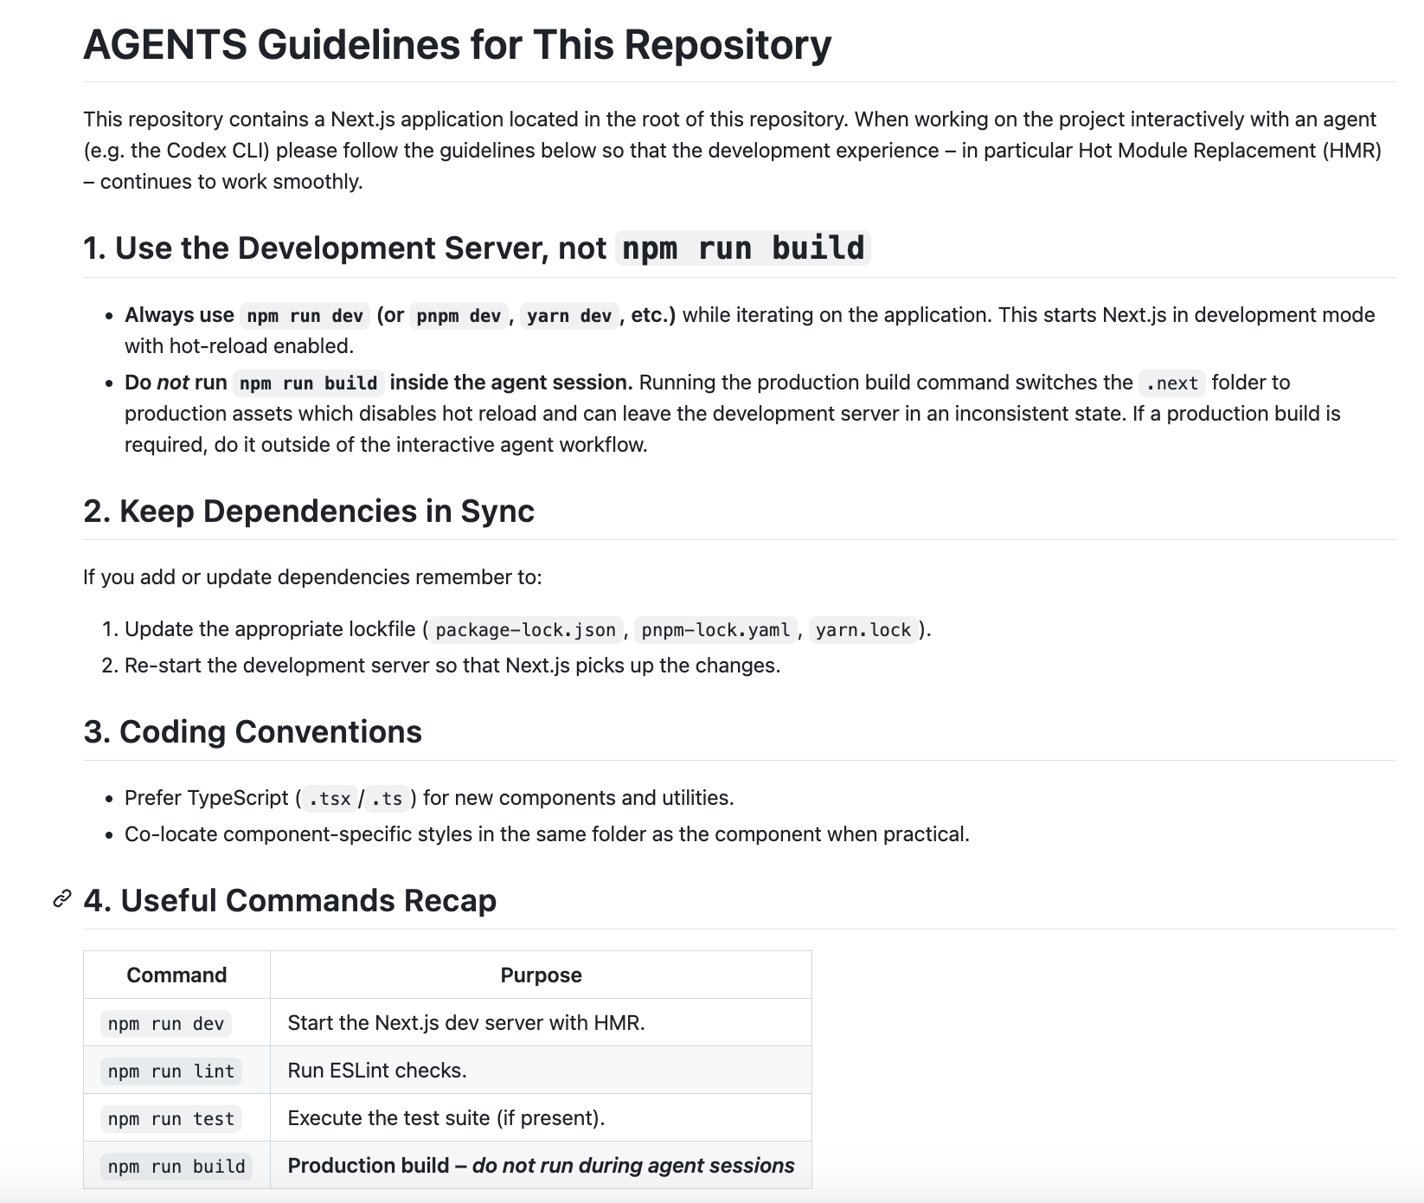The height and width of the screenshot is (1203, 1424).
Task: Click the npm run dev table cell
Action: (176, 1023)
